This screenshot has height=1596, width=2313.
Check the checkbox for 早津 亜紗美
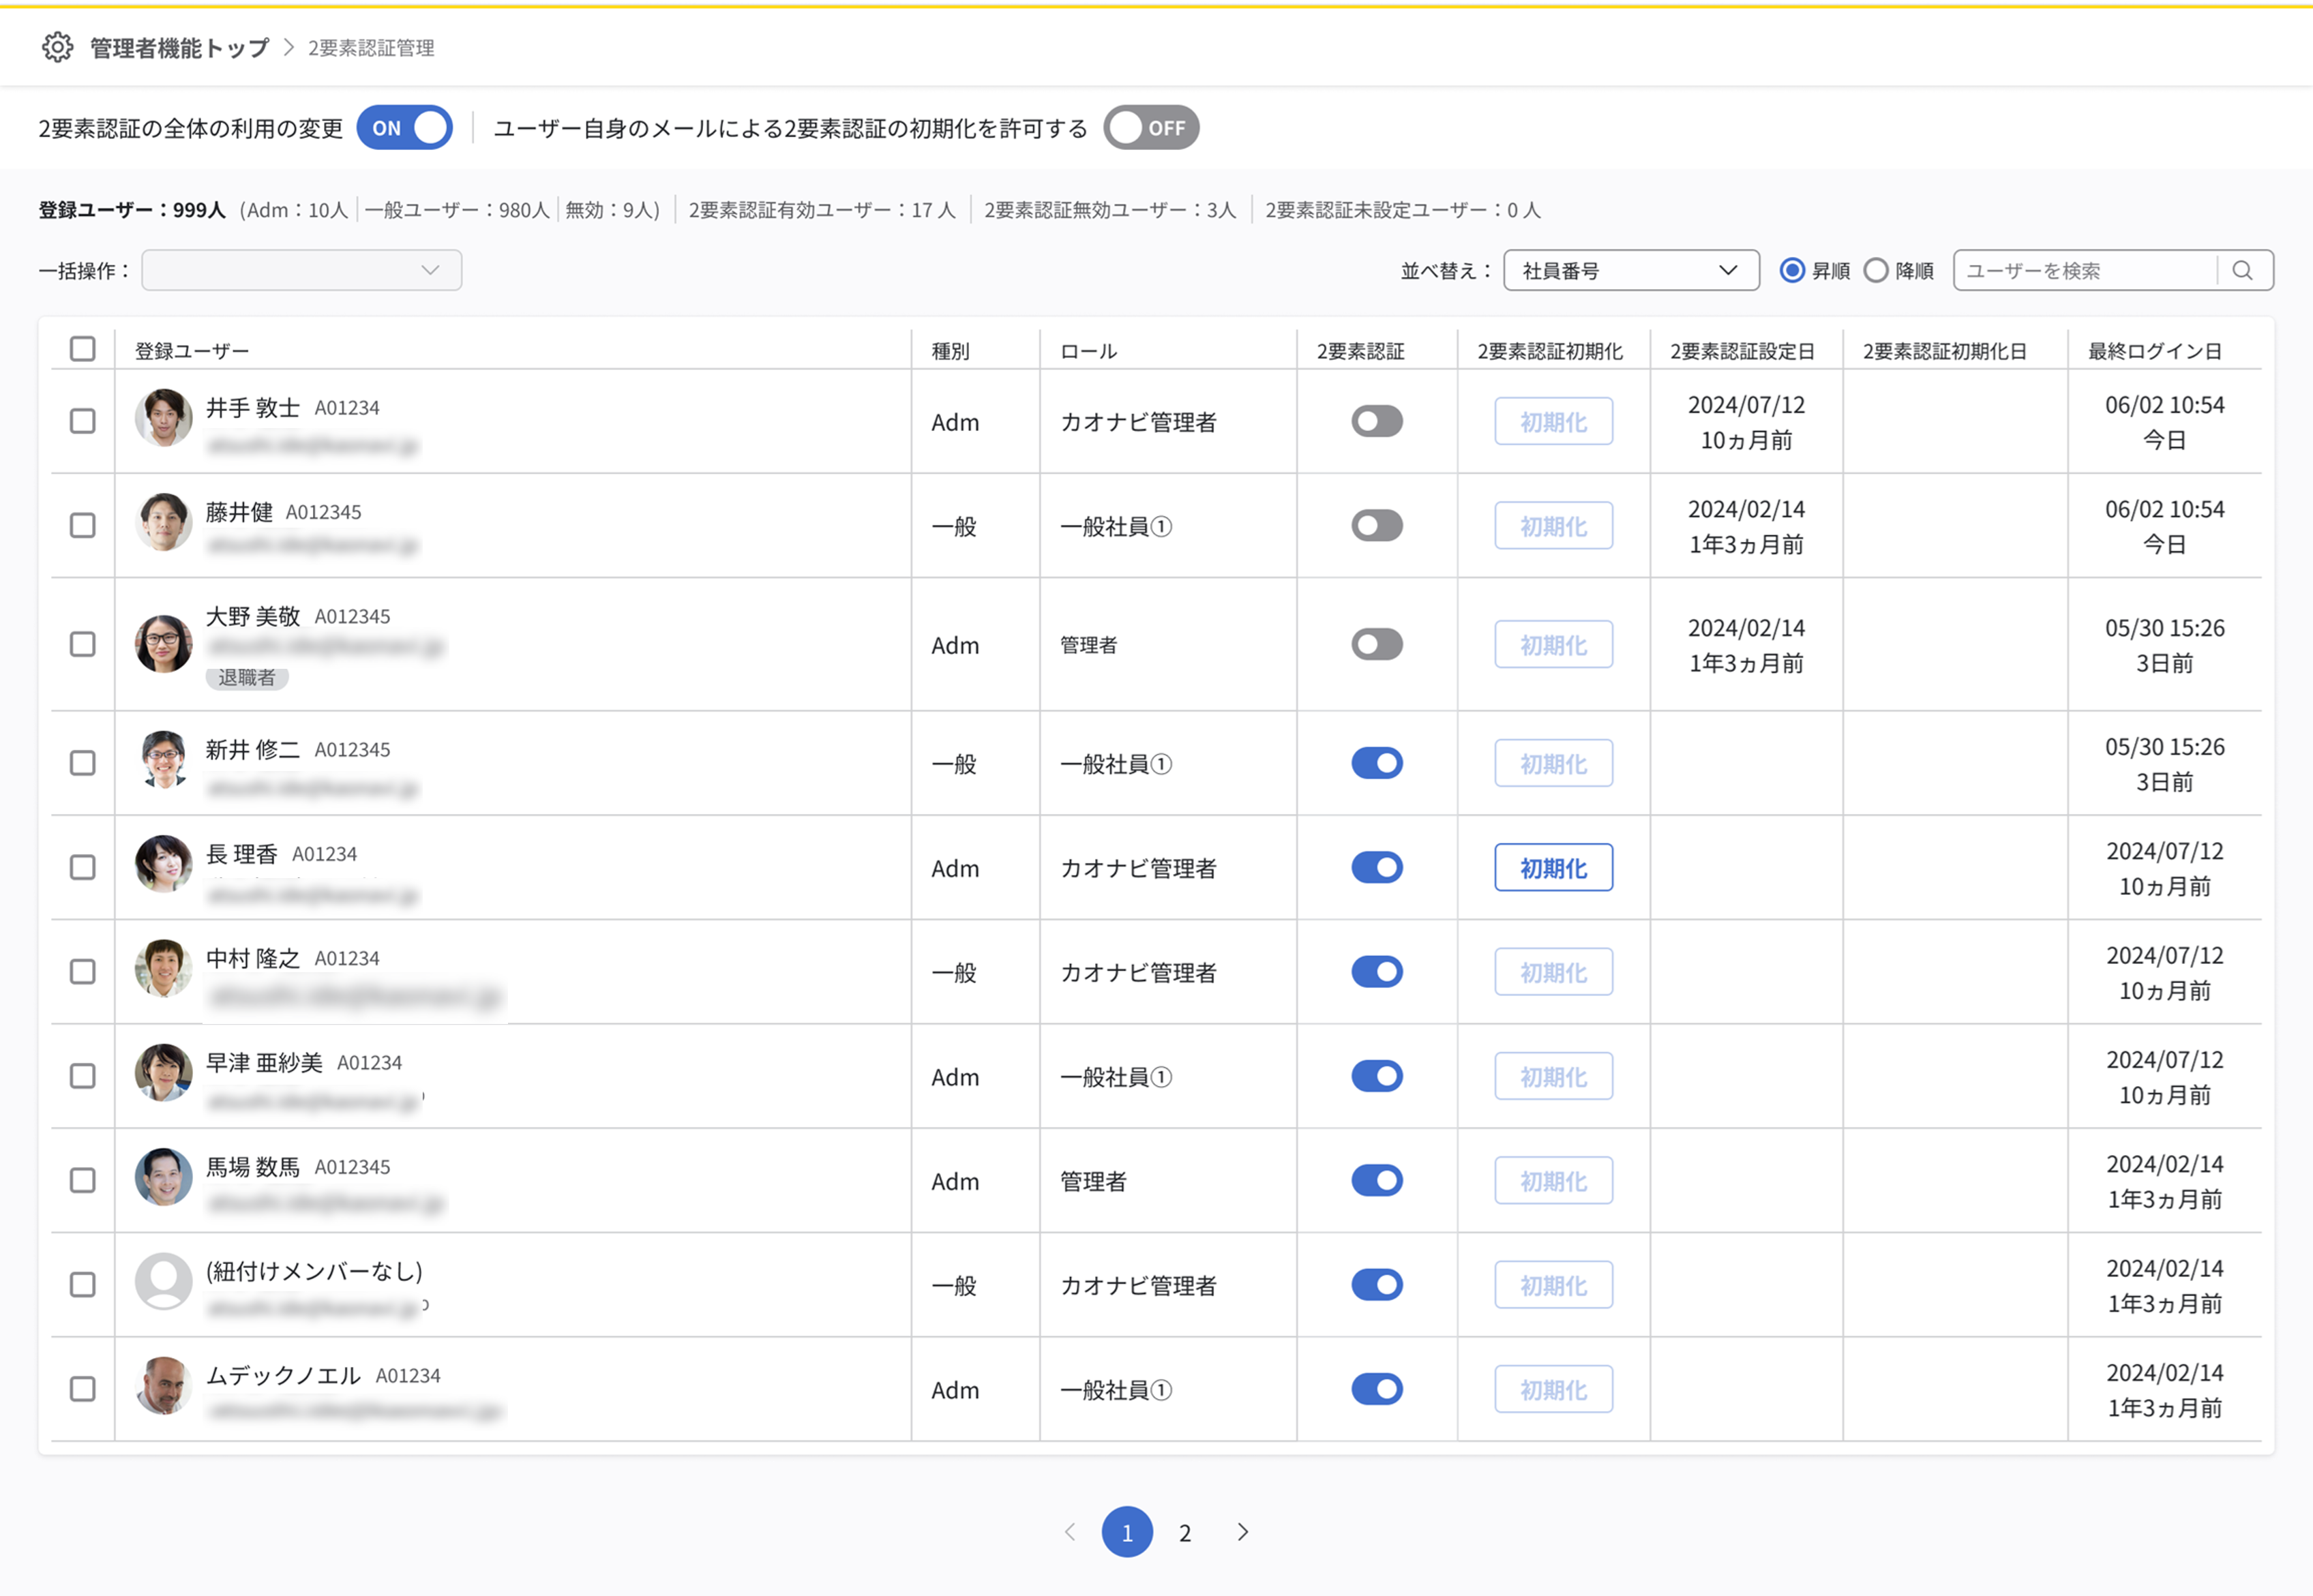(83, 1076)
